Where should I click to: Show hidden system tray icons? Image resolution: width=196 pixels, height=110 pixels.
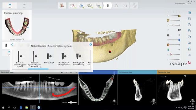[176, 108]
